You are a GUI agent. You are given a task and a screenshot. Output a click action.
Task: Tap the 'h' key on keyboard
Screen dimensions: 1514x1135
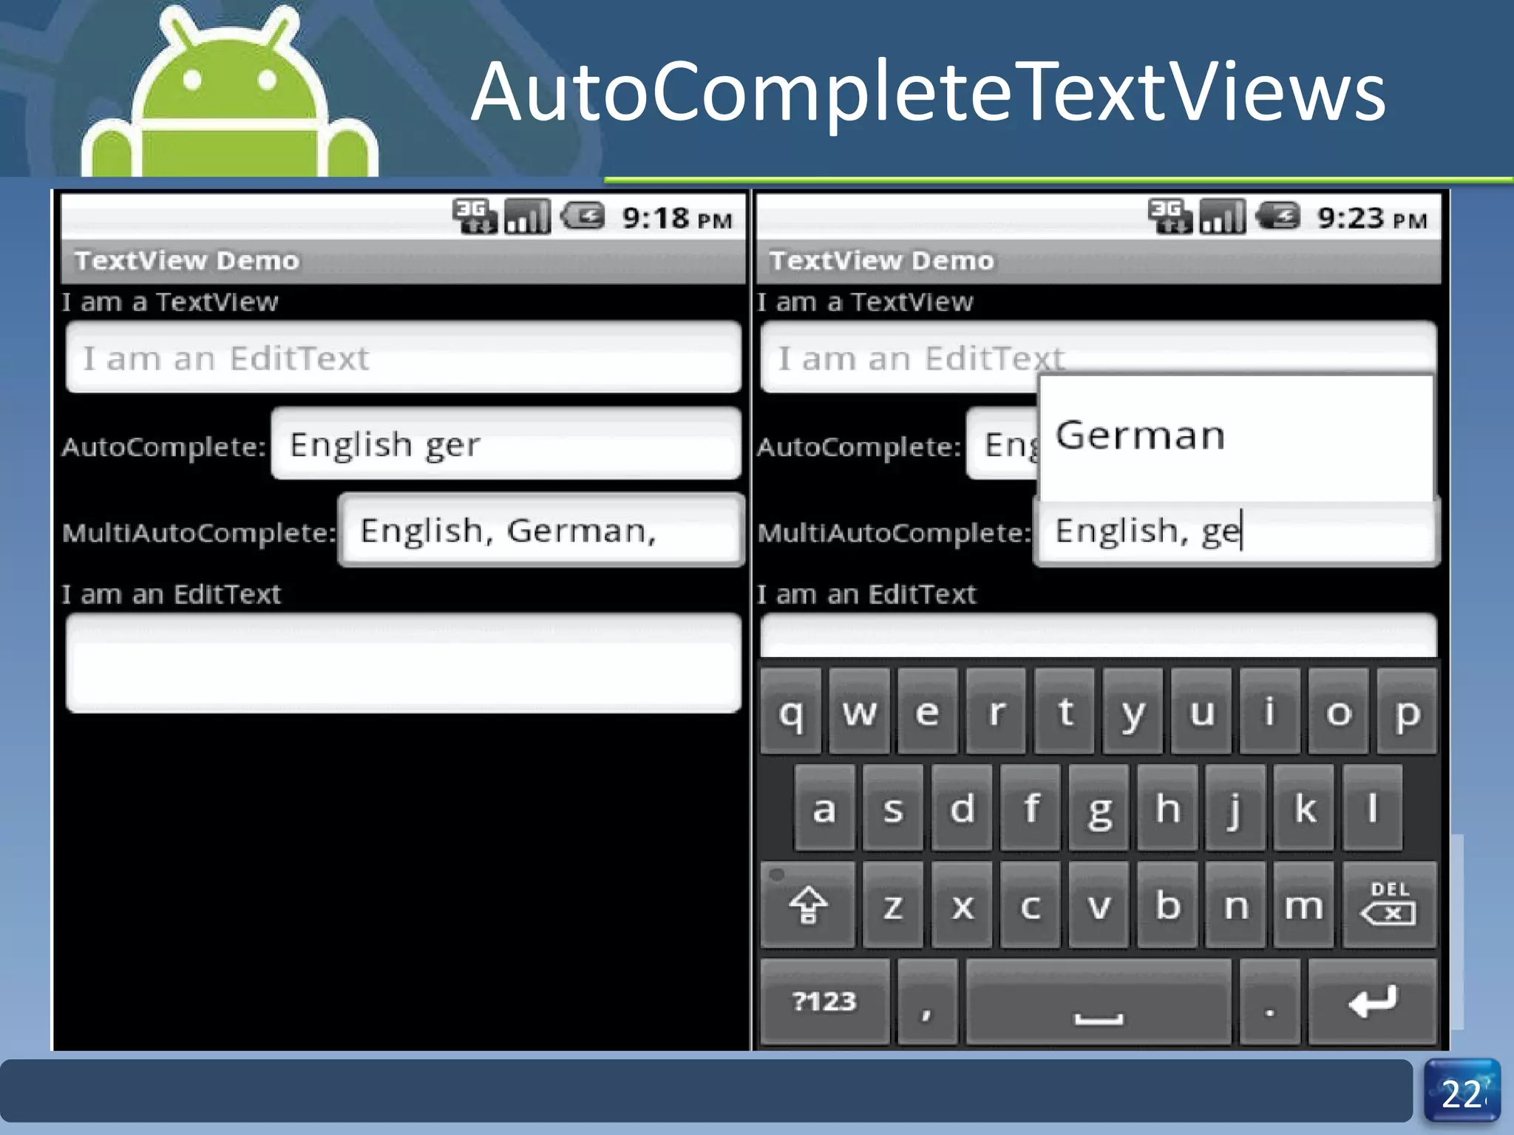[1167, 808]
